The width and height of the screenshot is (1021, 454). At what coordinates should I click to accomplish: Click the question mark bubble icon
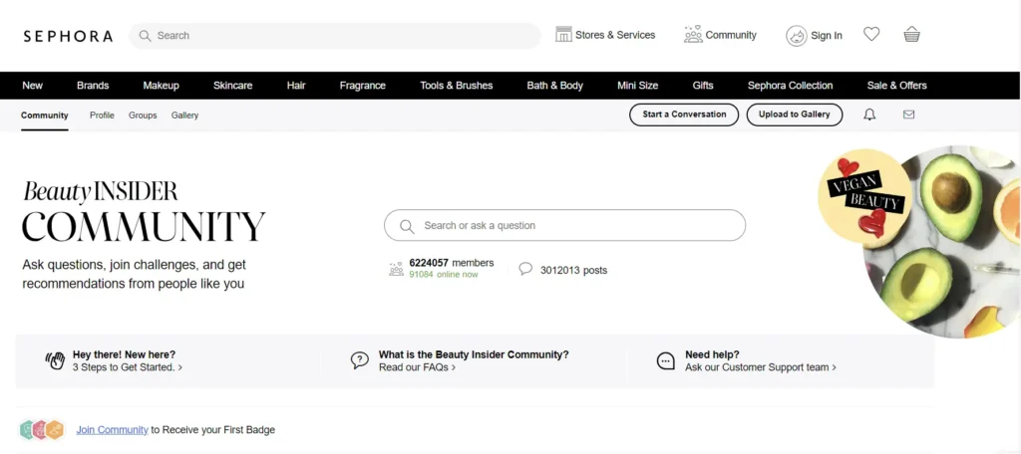tap(359, 360)
